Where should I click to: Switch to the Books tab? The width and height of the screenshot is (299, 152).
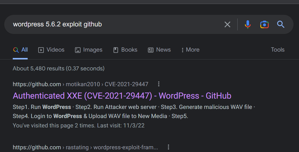pos(125,50)
